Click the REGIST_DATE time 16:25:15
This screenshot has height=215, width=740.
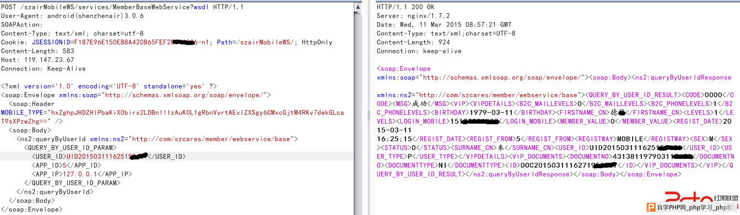pos(392,139)
